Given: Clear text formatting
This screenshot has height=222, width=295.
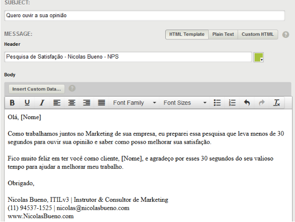Looking at the screenshot, I should tap(277, 103).
